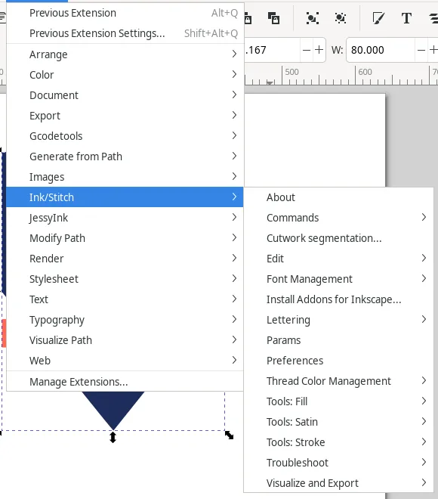Expand Font Management submenu
This screenshot has height=499, width=438.
coord(338,279)
